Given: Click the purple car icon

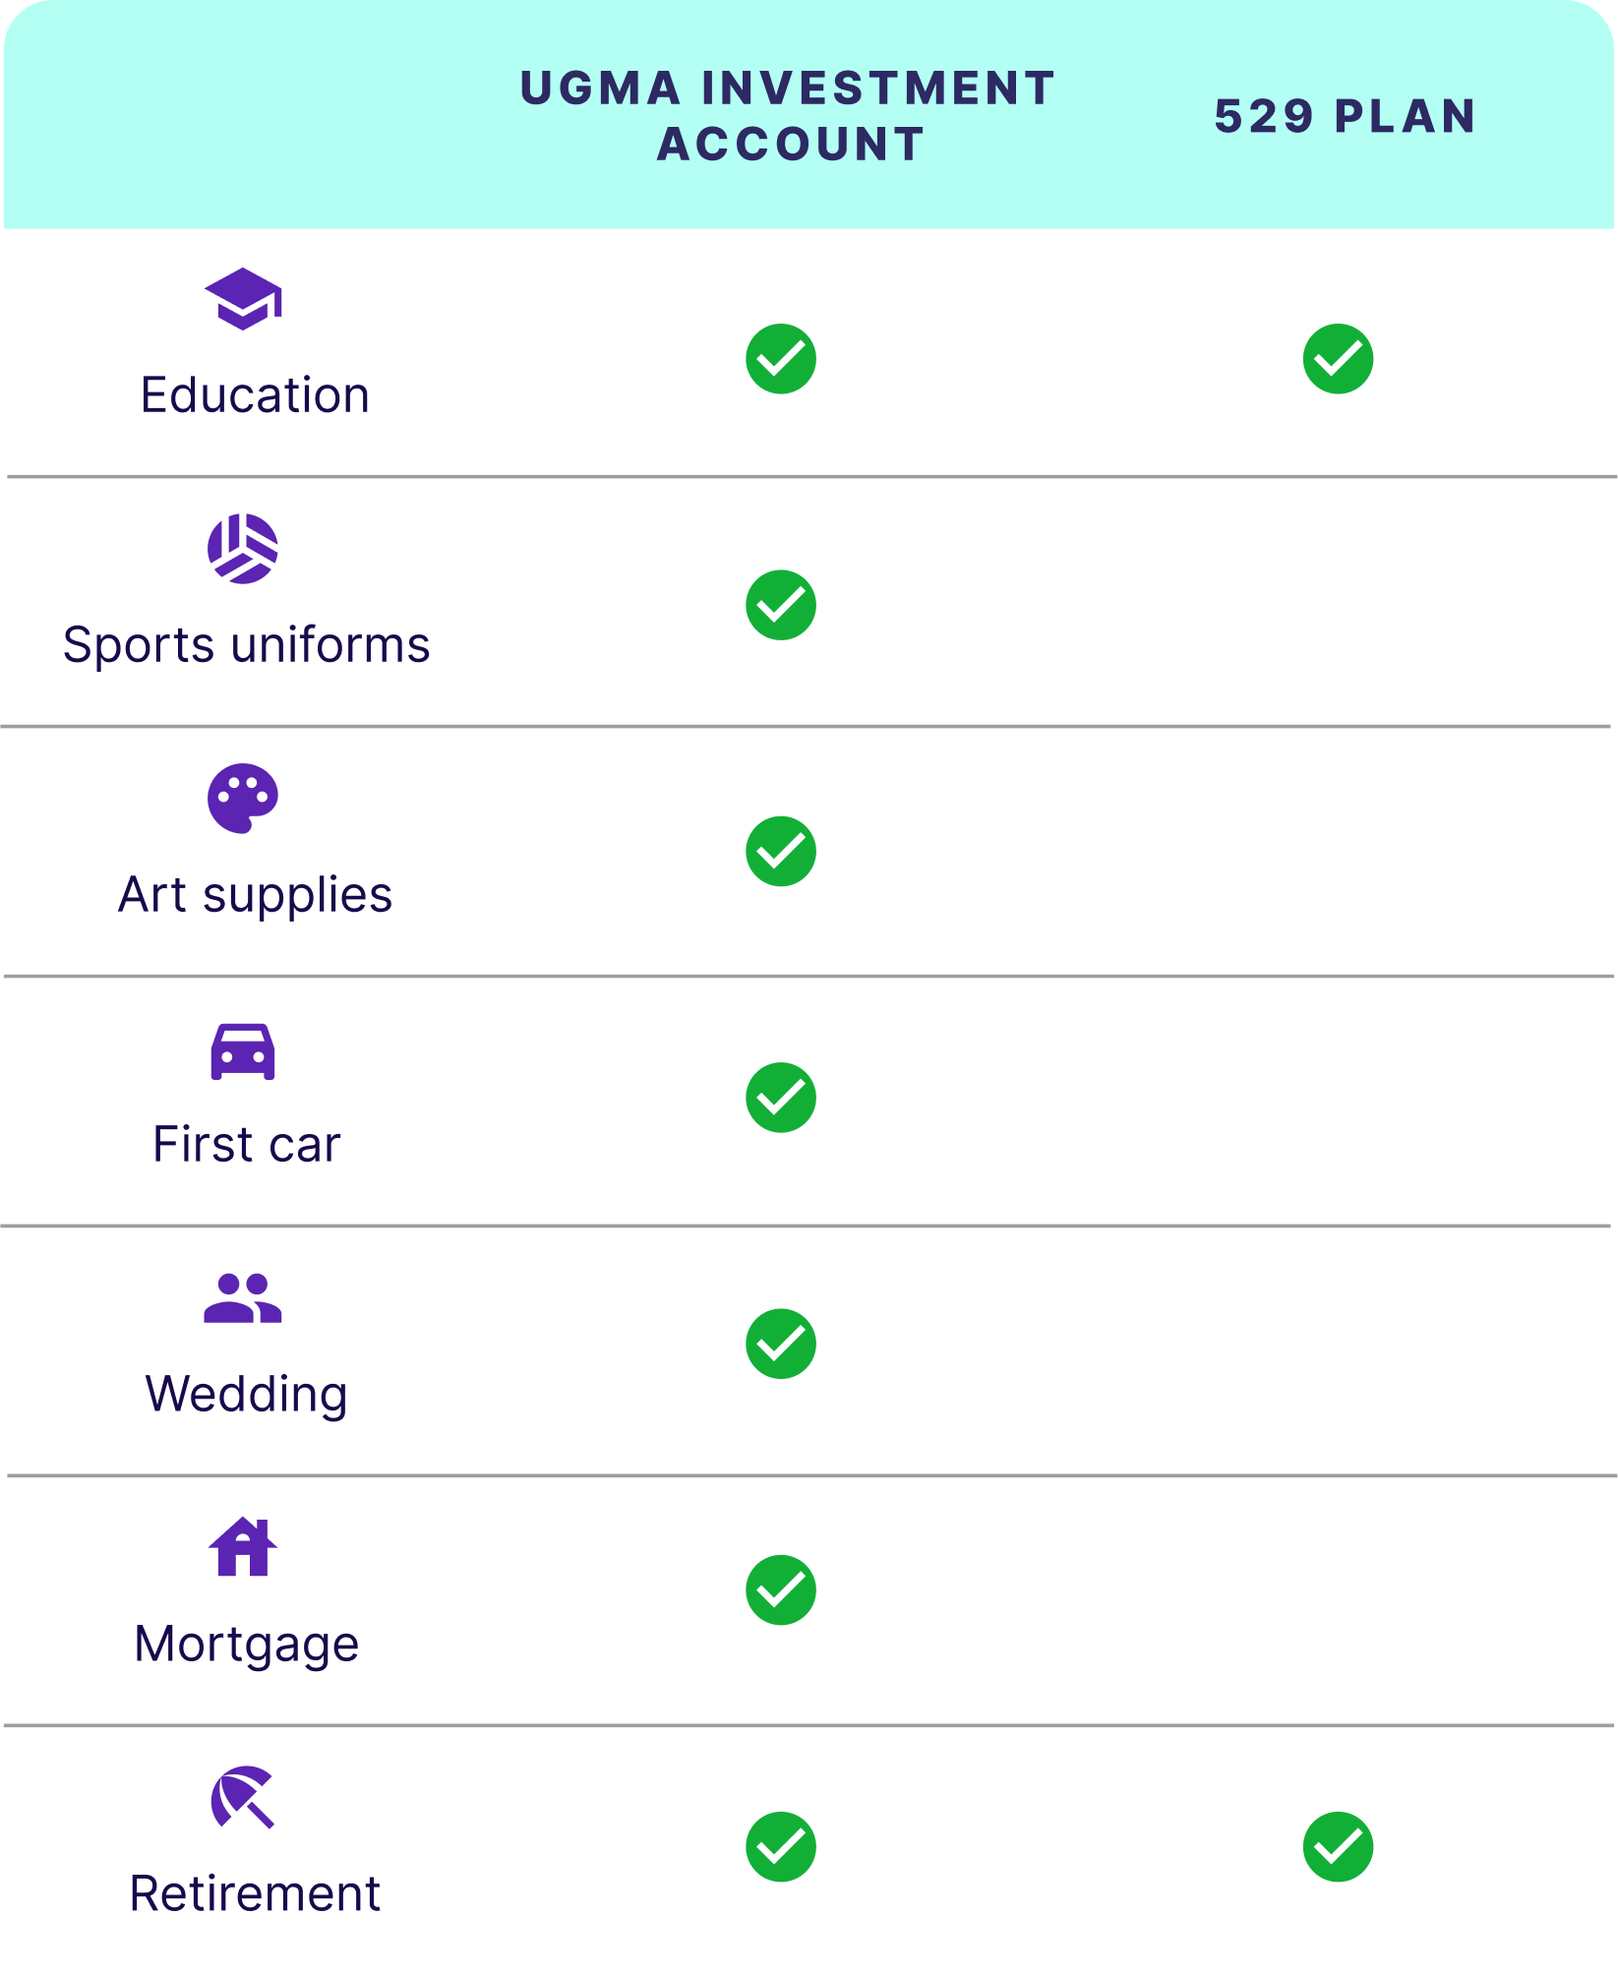Looking at the screenshot, I should pos(243,1051).
